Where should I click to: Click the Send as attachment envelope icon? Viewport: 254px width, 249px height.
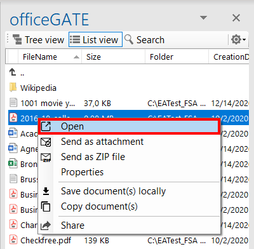pyautogui.click(x=46, y=142)
